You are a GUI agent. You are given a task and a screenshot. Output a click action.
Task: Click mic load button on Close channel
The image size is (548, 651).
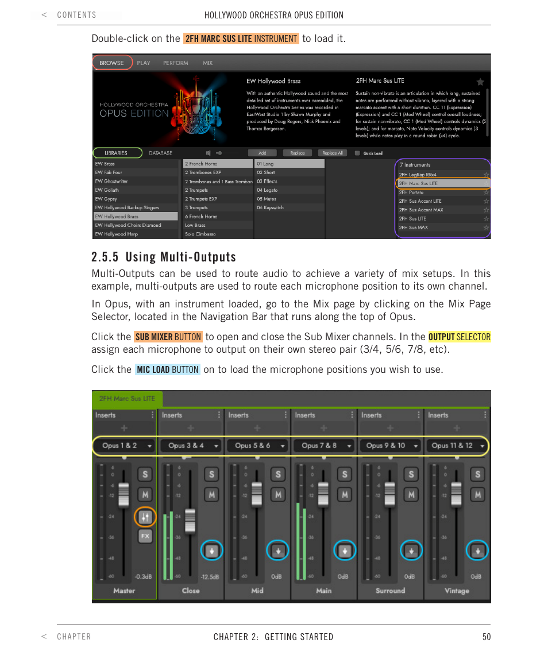point(212,551)
